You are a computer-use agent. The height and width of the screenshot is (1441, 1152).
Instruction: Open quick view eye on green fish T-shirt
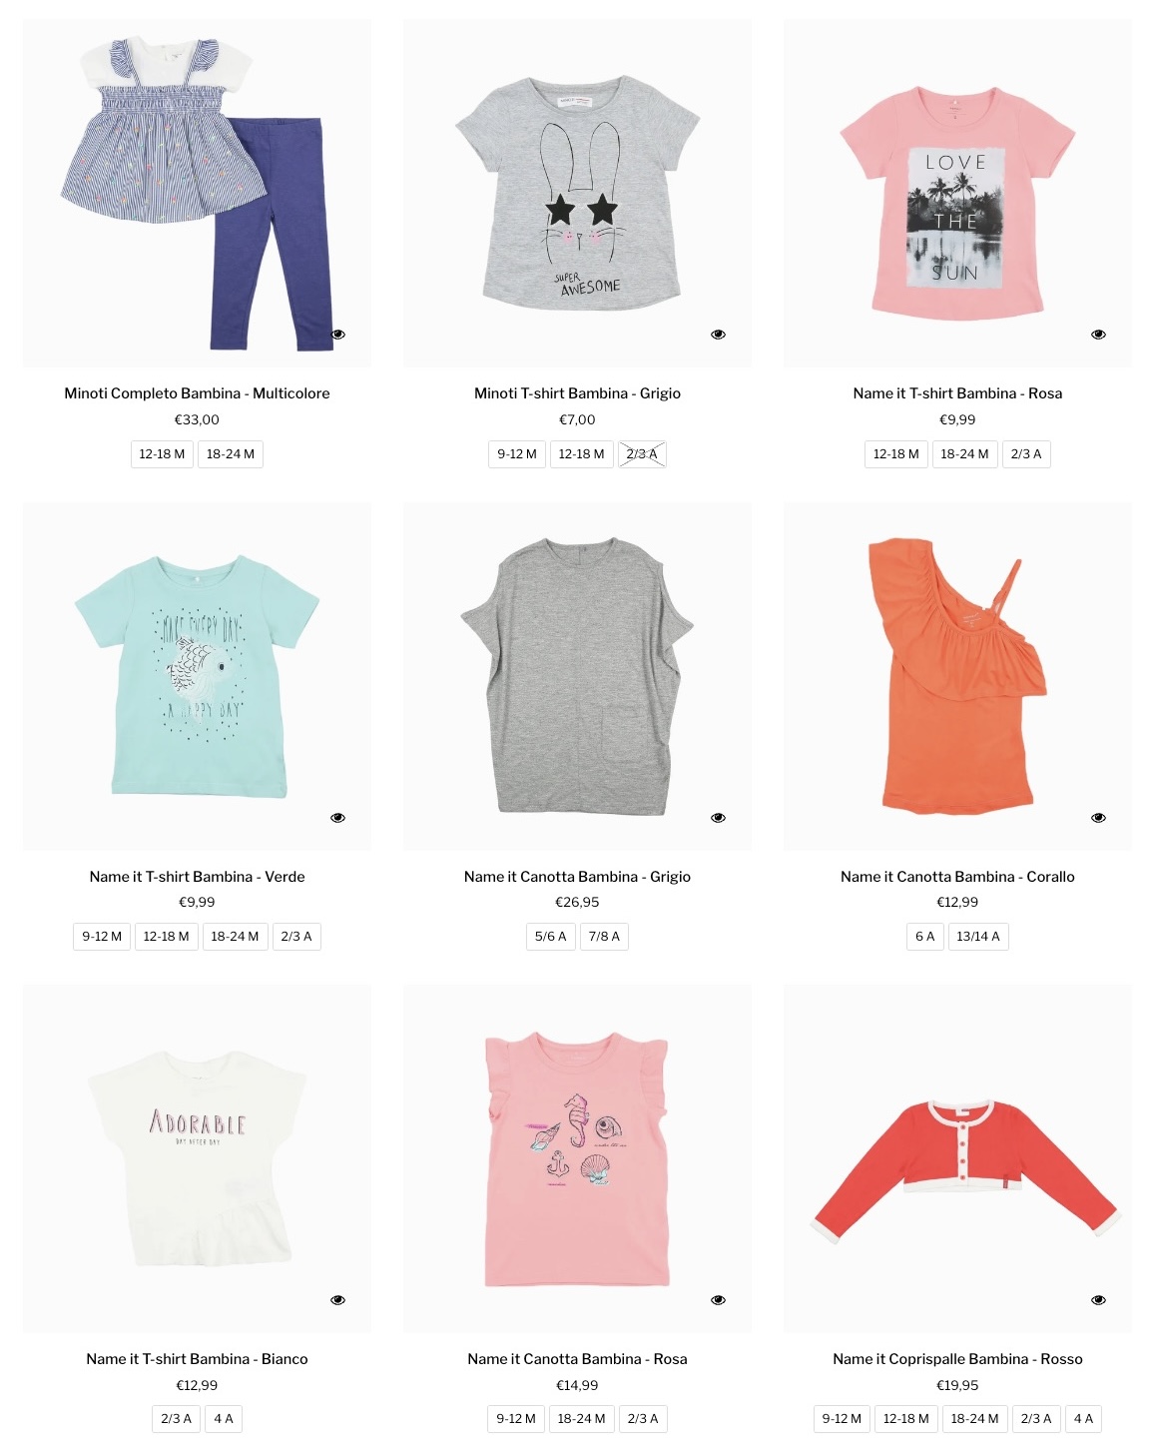coord(338,818)
